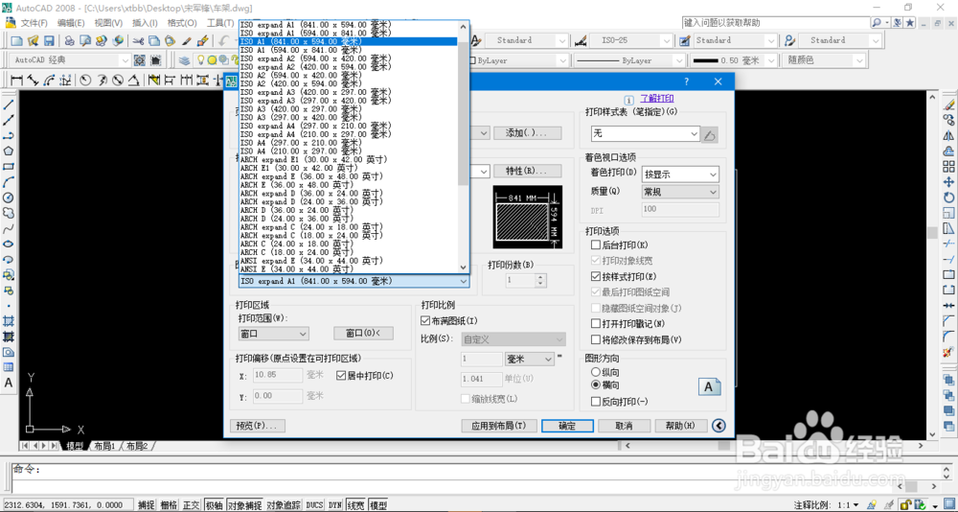Switch to the 布局1 tab
958x512 pixels.
pos(104,446)
